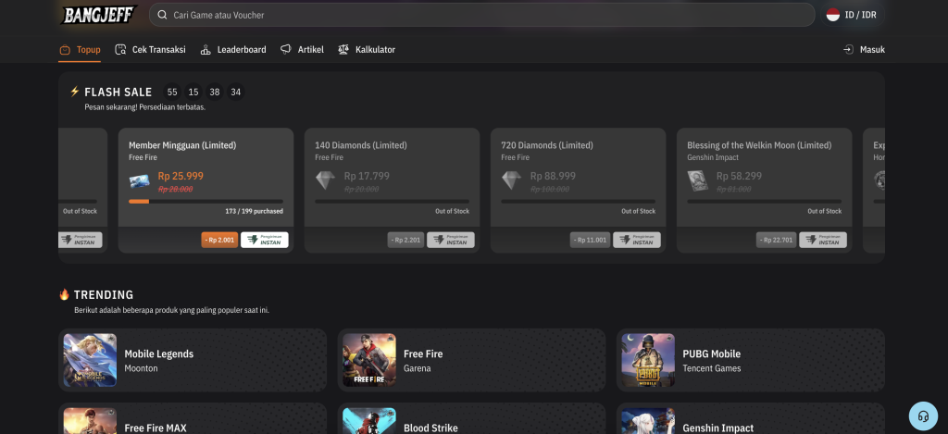The image size is (948, 434).
Task: Open the ID / IDR region selector
Action: point(853,15)
